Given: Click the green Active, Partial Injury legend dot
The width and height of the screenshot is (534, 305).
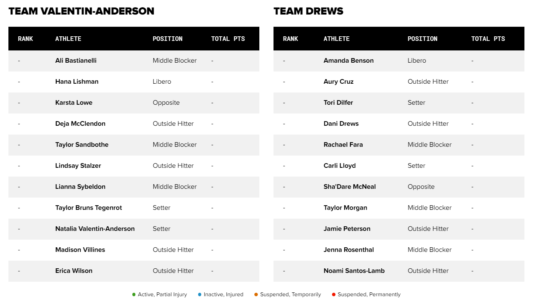Looking at the screenshot, I should click(134, 295).
